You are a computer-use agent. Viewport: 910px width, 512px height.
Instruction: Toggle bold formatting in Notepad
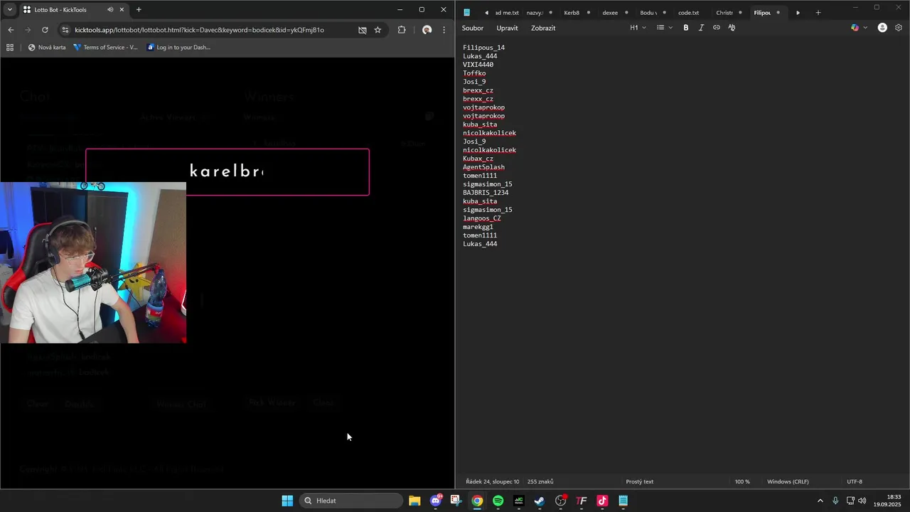[686, 28]
